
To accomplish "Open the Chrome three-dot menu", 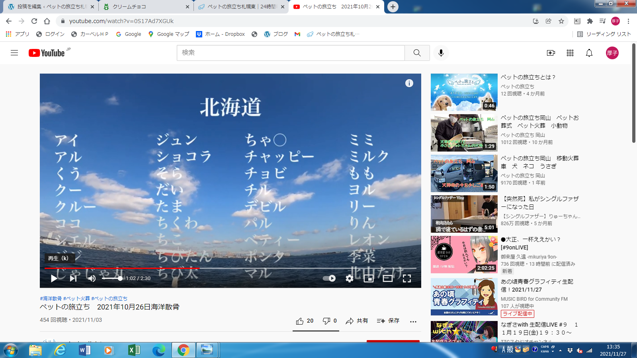I will tap(629, 21).
